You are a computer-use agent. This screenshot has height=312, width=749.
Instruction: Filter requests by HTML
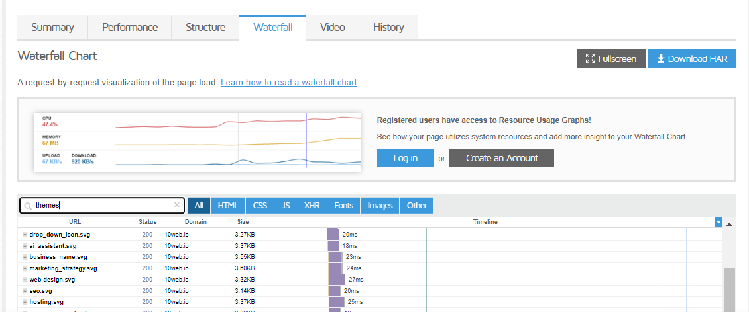click(228, 206)
